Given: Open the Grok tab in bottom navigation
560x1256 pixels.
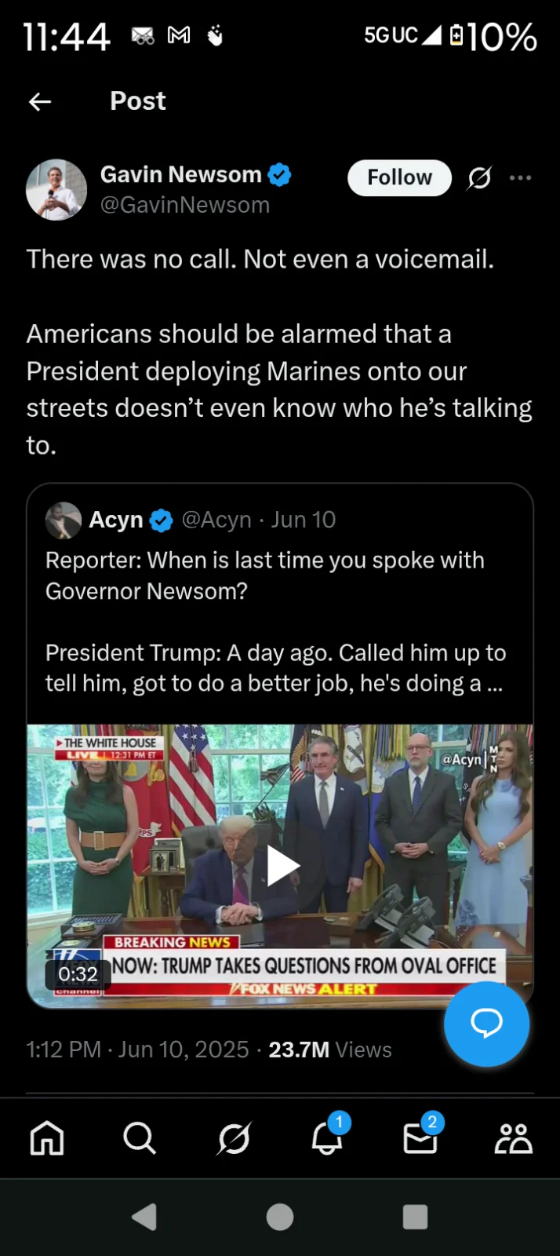Looking at the screenshot, I should 233,1138.
